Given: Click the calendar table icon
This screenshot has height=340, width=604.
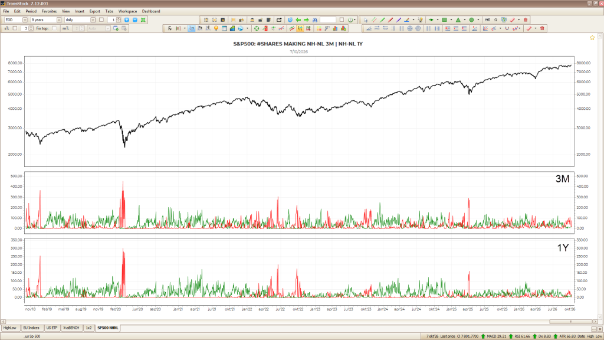Looking at the screenshot, I should click(x=224, y=28).
